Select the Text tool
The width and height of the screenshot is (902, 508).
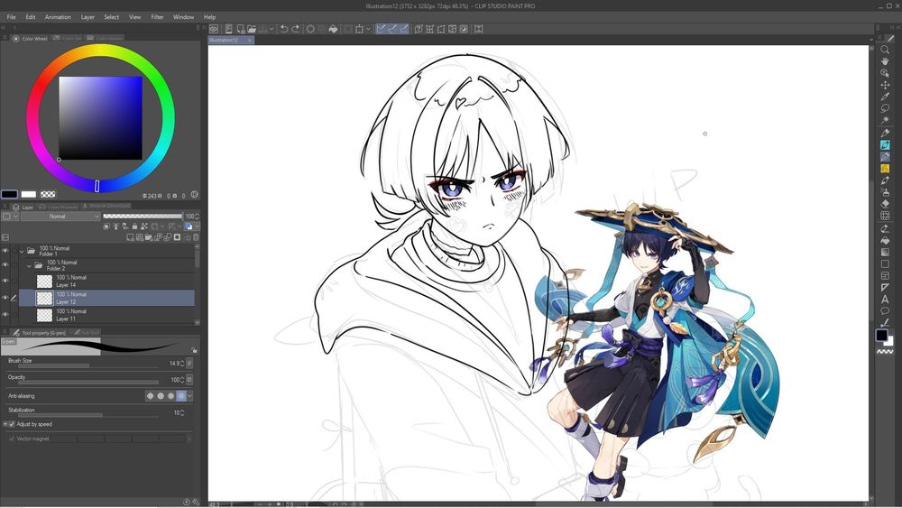[885, 300]
